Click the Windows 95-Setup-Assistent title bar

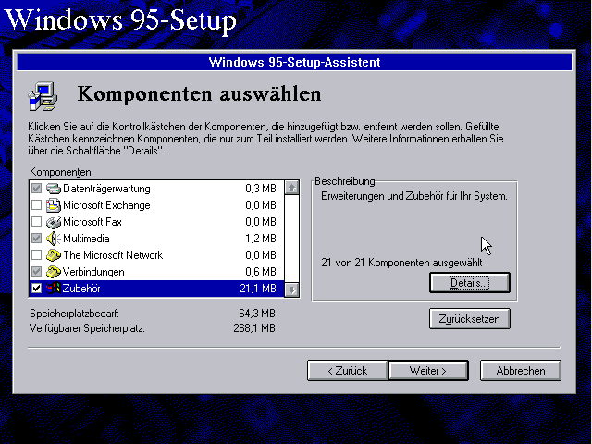pyautogui.click(x=294, y=62)
